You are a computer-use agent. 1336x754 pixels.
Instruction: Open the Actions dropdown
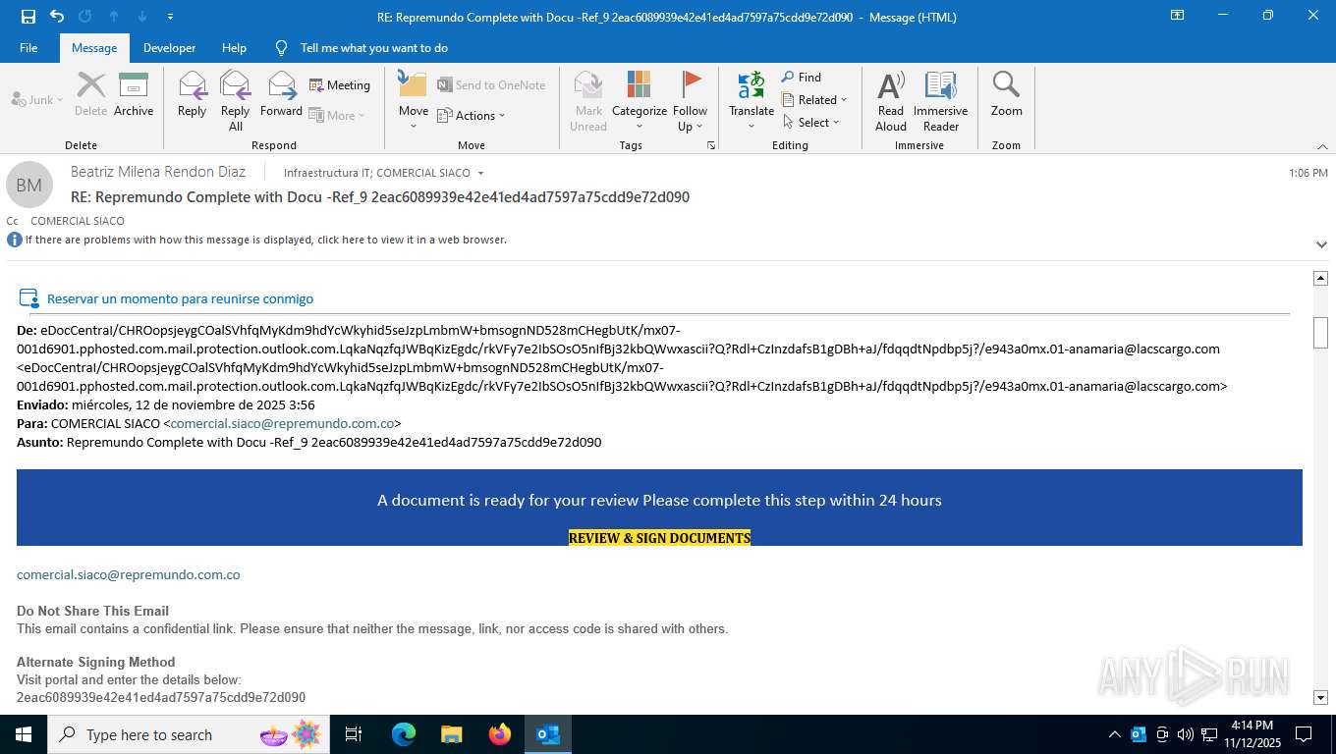click(x=472, y=116)
